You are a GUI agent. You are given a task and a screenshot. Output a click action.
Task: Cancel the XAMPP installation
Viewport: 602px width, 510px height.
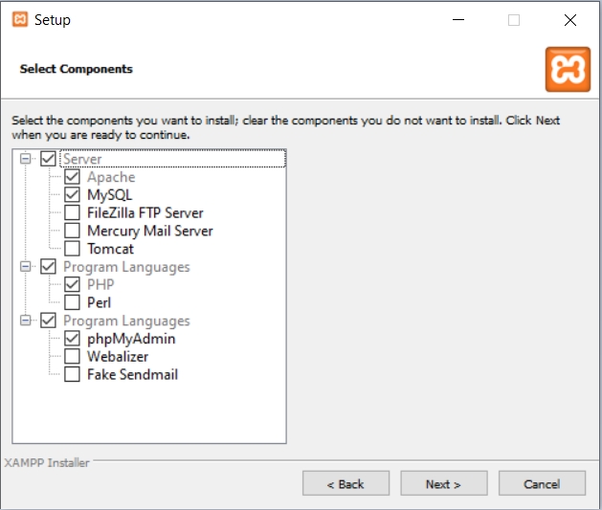[x=541, y=484]
